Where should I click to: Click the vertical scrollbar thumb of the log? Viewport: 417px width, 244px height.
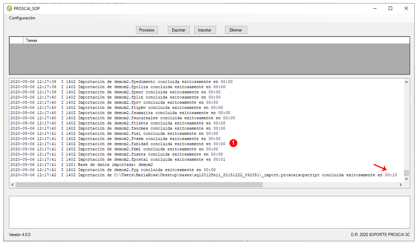pyautogui.click(x=406, y=173)
